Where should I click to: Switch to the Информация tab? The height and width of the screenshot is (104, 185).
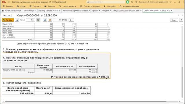tap(29, 11)
